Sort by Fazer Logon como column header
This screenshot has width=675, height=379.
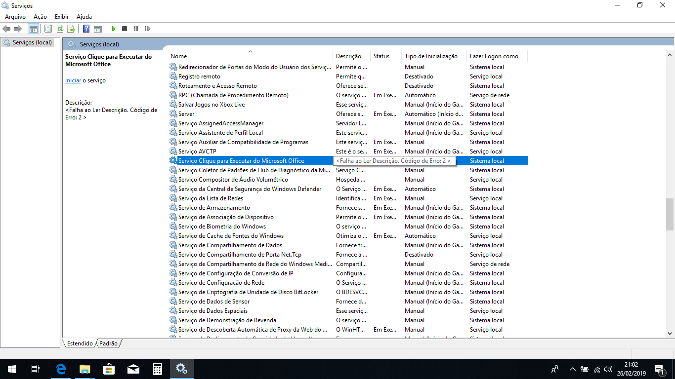click(497, 56)
